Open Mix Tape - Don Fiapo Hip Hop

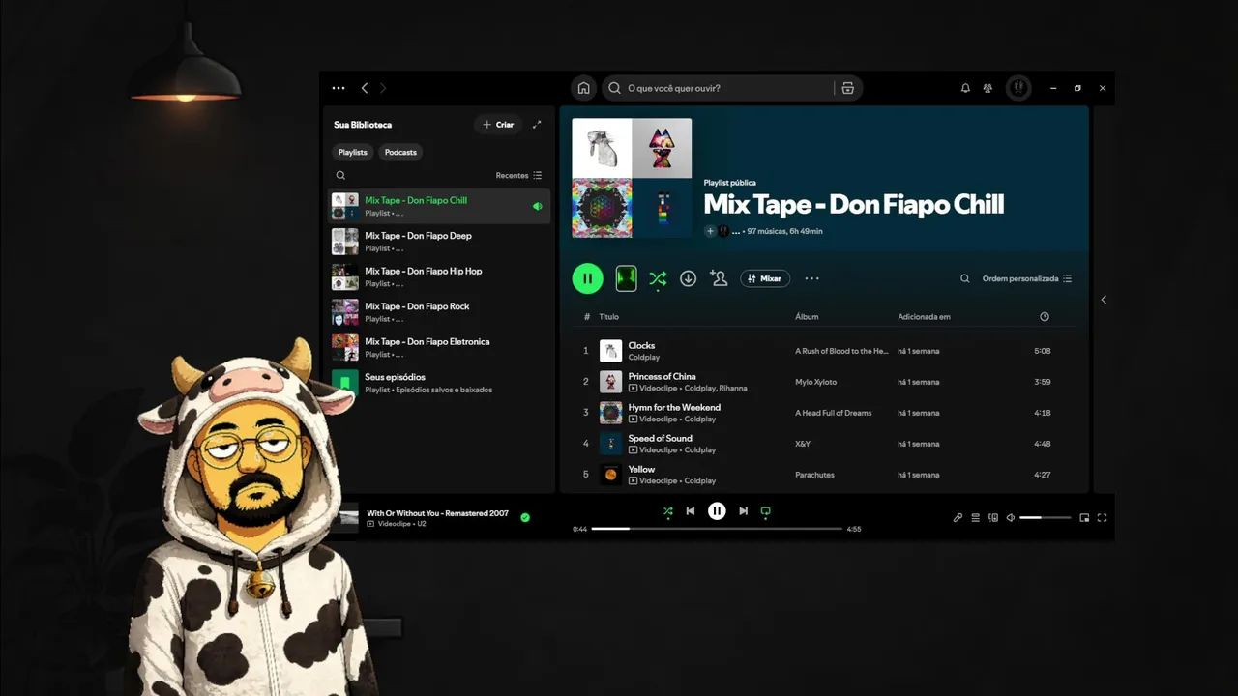point(439,276)
